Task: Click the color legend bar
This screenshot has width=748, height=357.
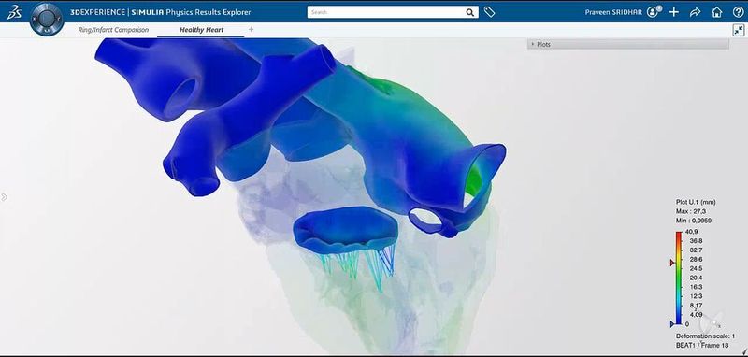Action: coord(679,278)
